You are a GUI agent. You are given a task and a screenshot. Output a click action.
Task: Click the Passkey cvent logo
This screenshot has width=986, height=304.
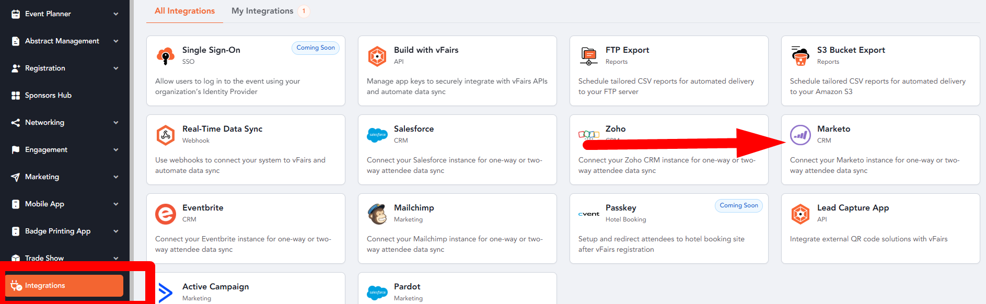589,214
